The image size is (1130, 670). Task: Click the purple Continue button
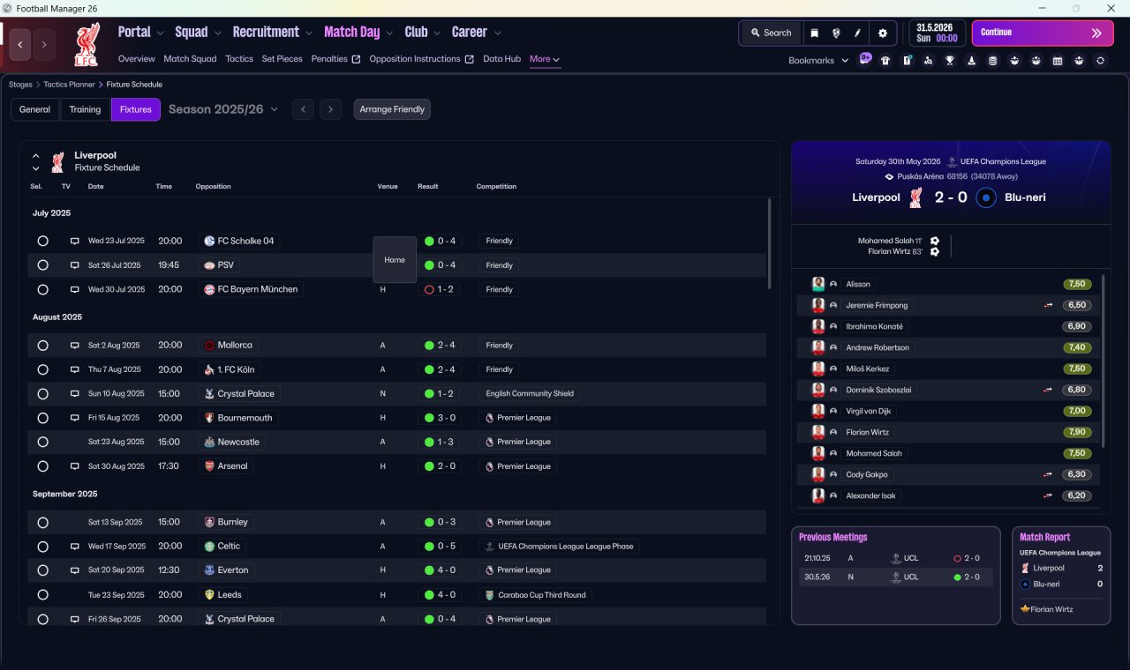tap(1043, 33)
